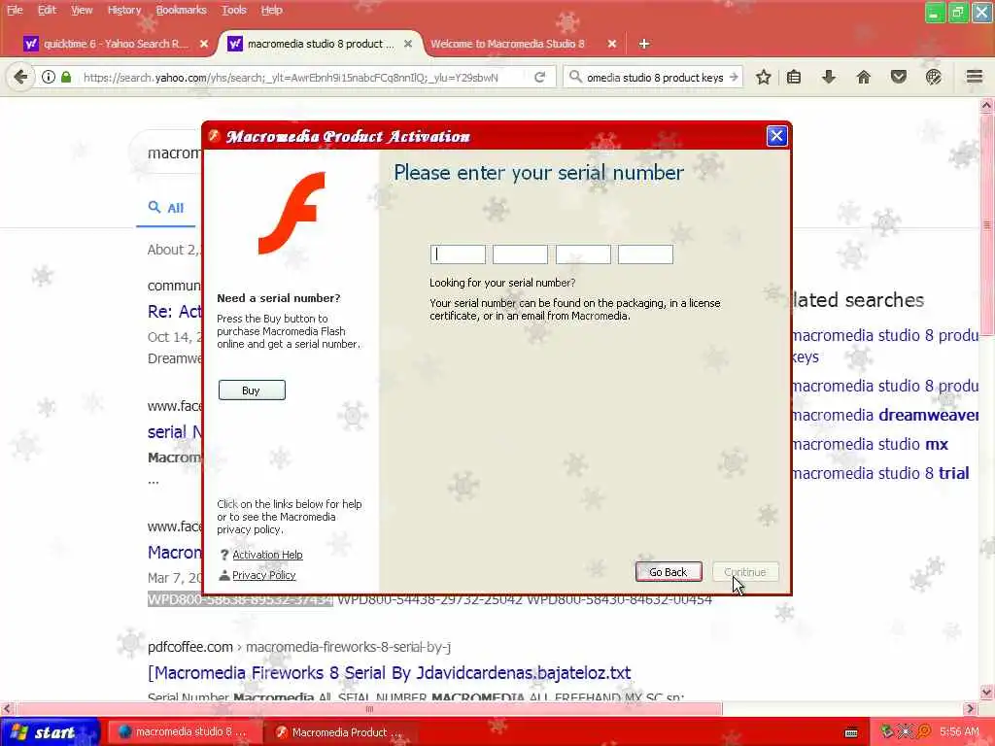Go back with the browser back arrow

tap(20, 78)
